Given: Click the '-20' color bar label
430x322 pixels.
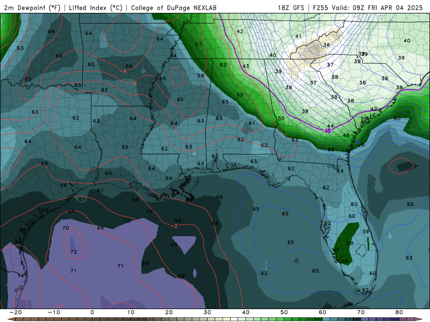Looking at the screenshot, I should tap(16, 312).
